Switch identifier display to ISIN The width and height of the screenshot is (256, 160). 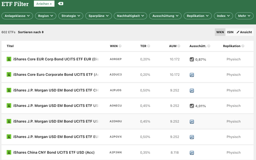pyautogui.click(x=230, y=32)
